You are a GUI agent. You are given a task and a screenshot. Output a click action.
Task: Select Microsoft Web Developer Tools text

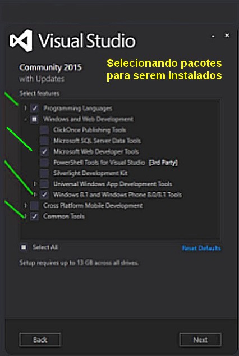pyautogui.click(x=96, y=151)
